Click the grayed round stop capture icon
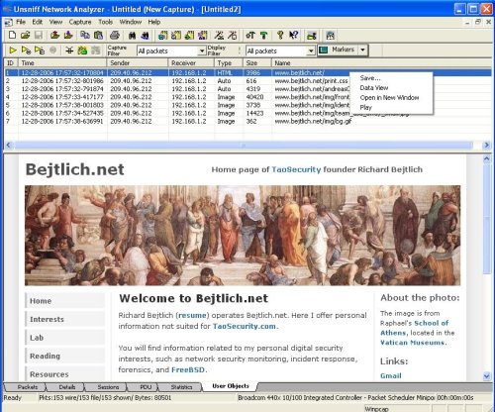 52,51
